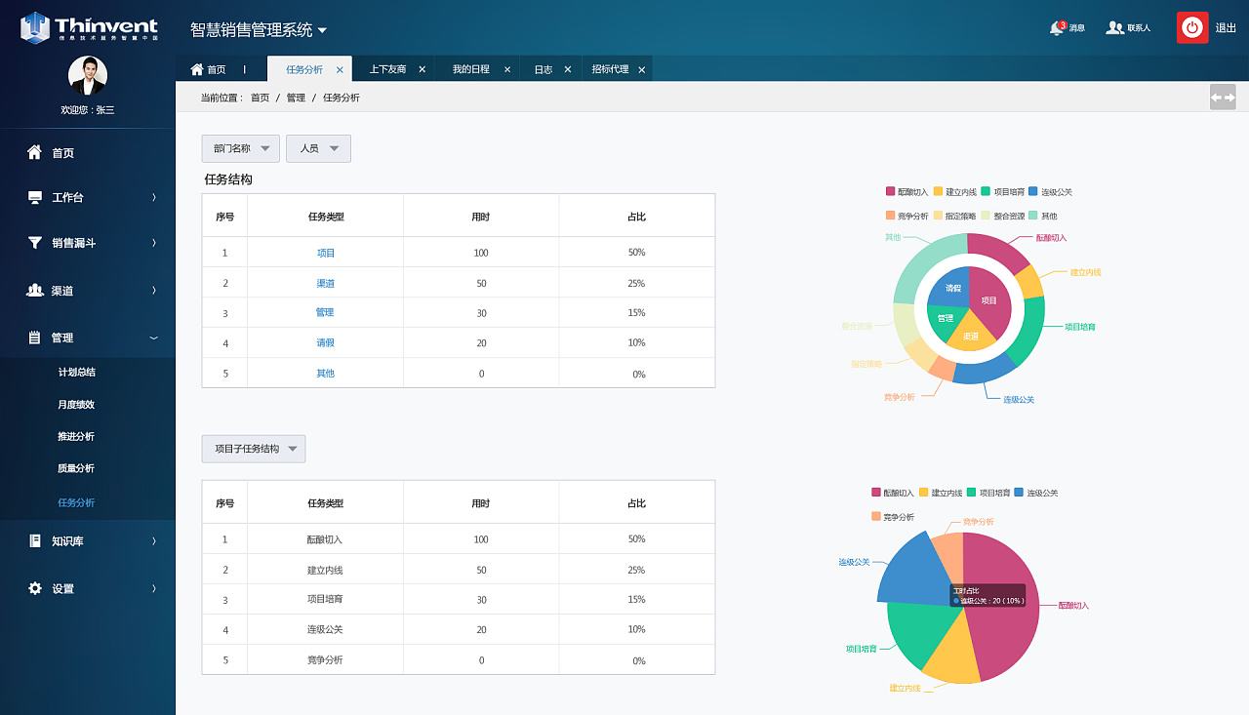Image resolution: width=1249 pixels, height=715 pixels.
Task: Open the 人员 dropdown
Action: [318, 148]
